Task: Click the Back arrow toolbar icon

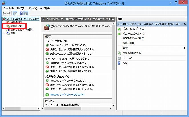Action: tap(4, 13)
